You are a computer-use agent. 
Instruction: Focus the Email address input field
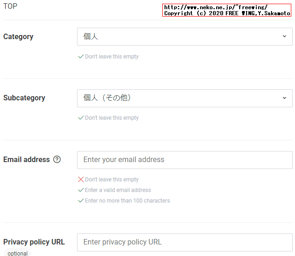click(184, 160)
